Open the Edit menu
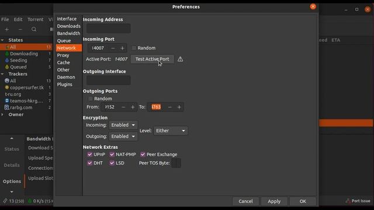 (x=18, y=19)
